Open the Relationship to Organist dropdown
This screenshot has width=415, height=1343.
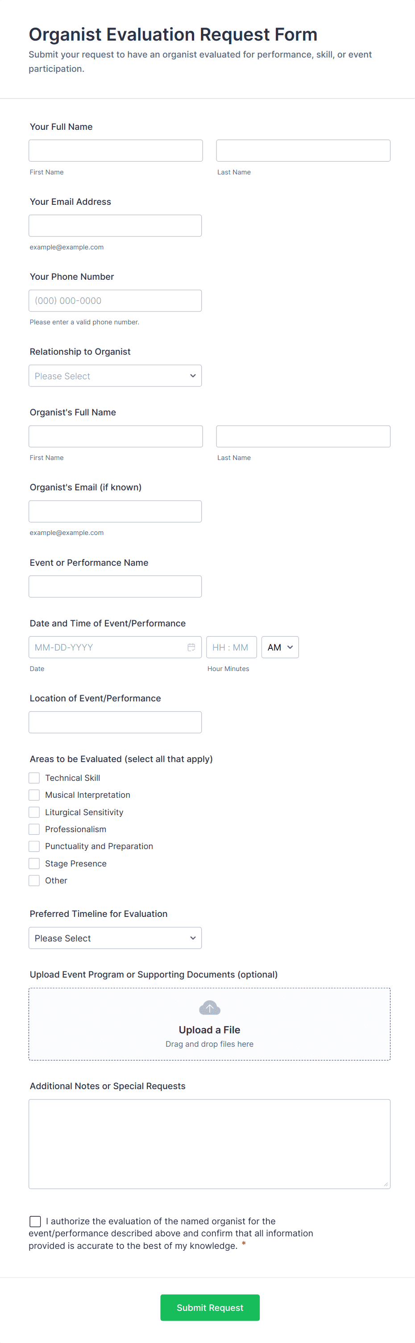pos(115,376)
